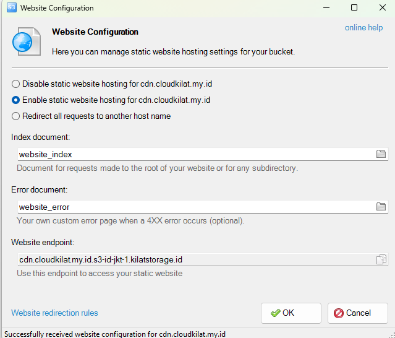The height and width of the screenshot is (338, 395).
Task: Click 'Your own custom error page' hint text
Action: click(x=130, y=221)
